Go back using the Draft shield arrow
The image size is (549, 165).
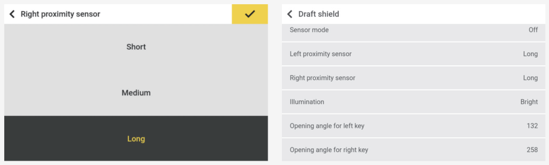pyautogui.click(x=290, y=14)
